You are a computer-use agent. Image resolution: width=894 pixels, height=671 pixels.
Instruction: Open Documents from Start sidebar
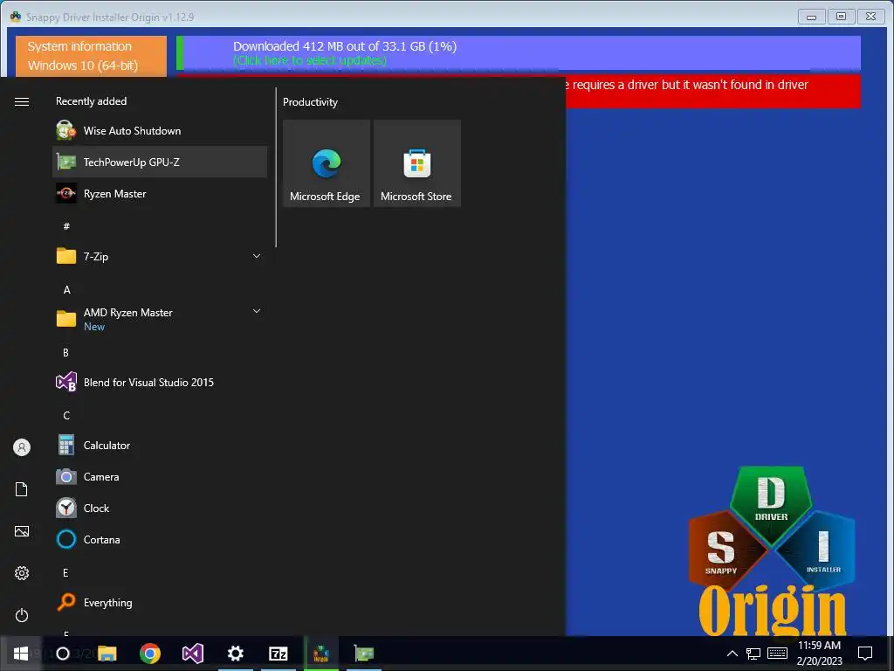point(22,489)
